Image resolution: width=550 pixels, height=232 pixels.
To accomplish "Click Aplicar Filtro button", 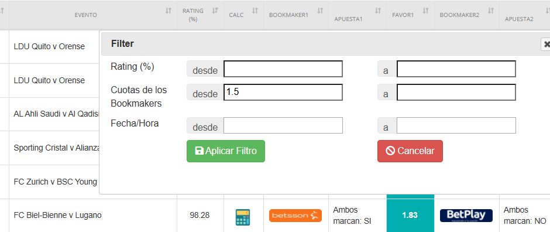I will pos(225,151).
